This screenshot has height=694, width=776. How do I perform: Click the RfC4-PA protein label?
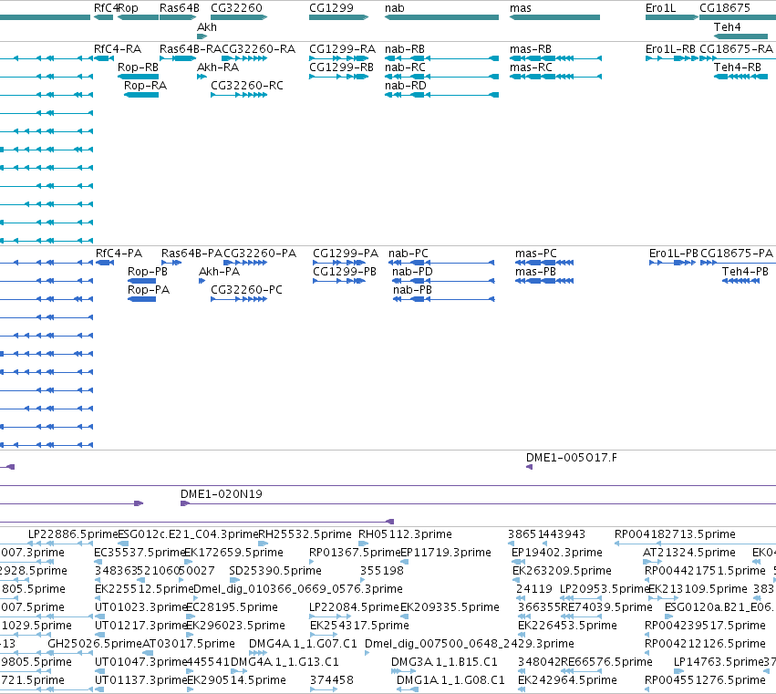coord(119,254)
